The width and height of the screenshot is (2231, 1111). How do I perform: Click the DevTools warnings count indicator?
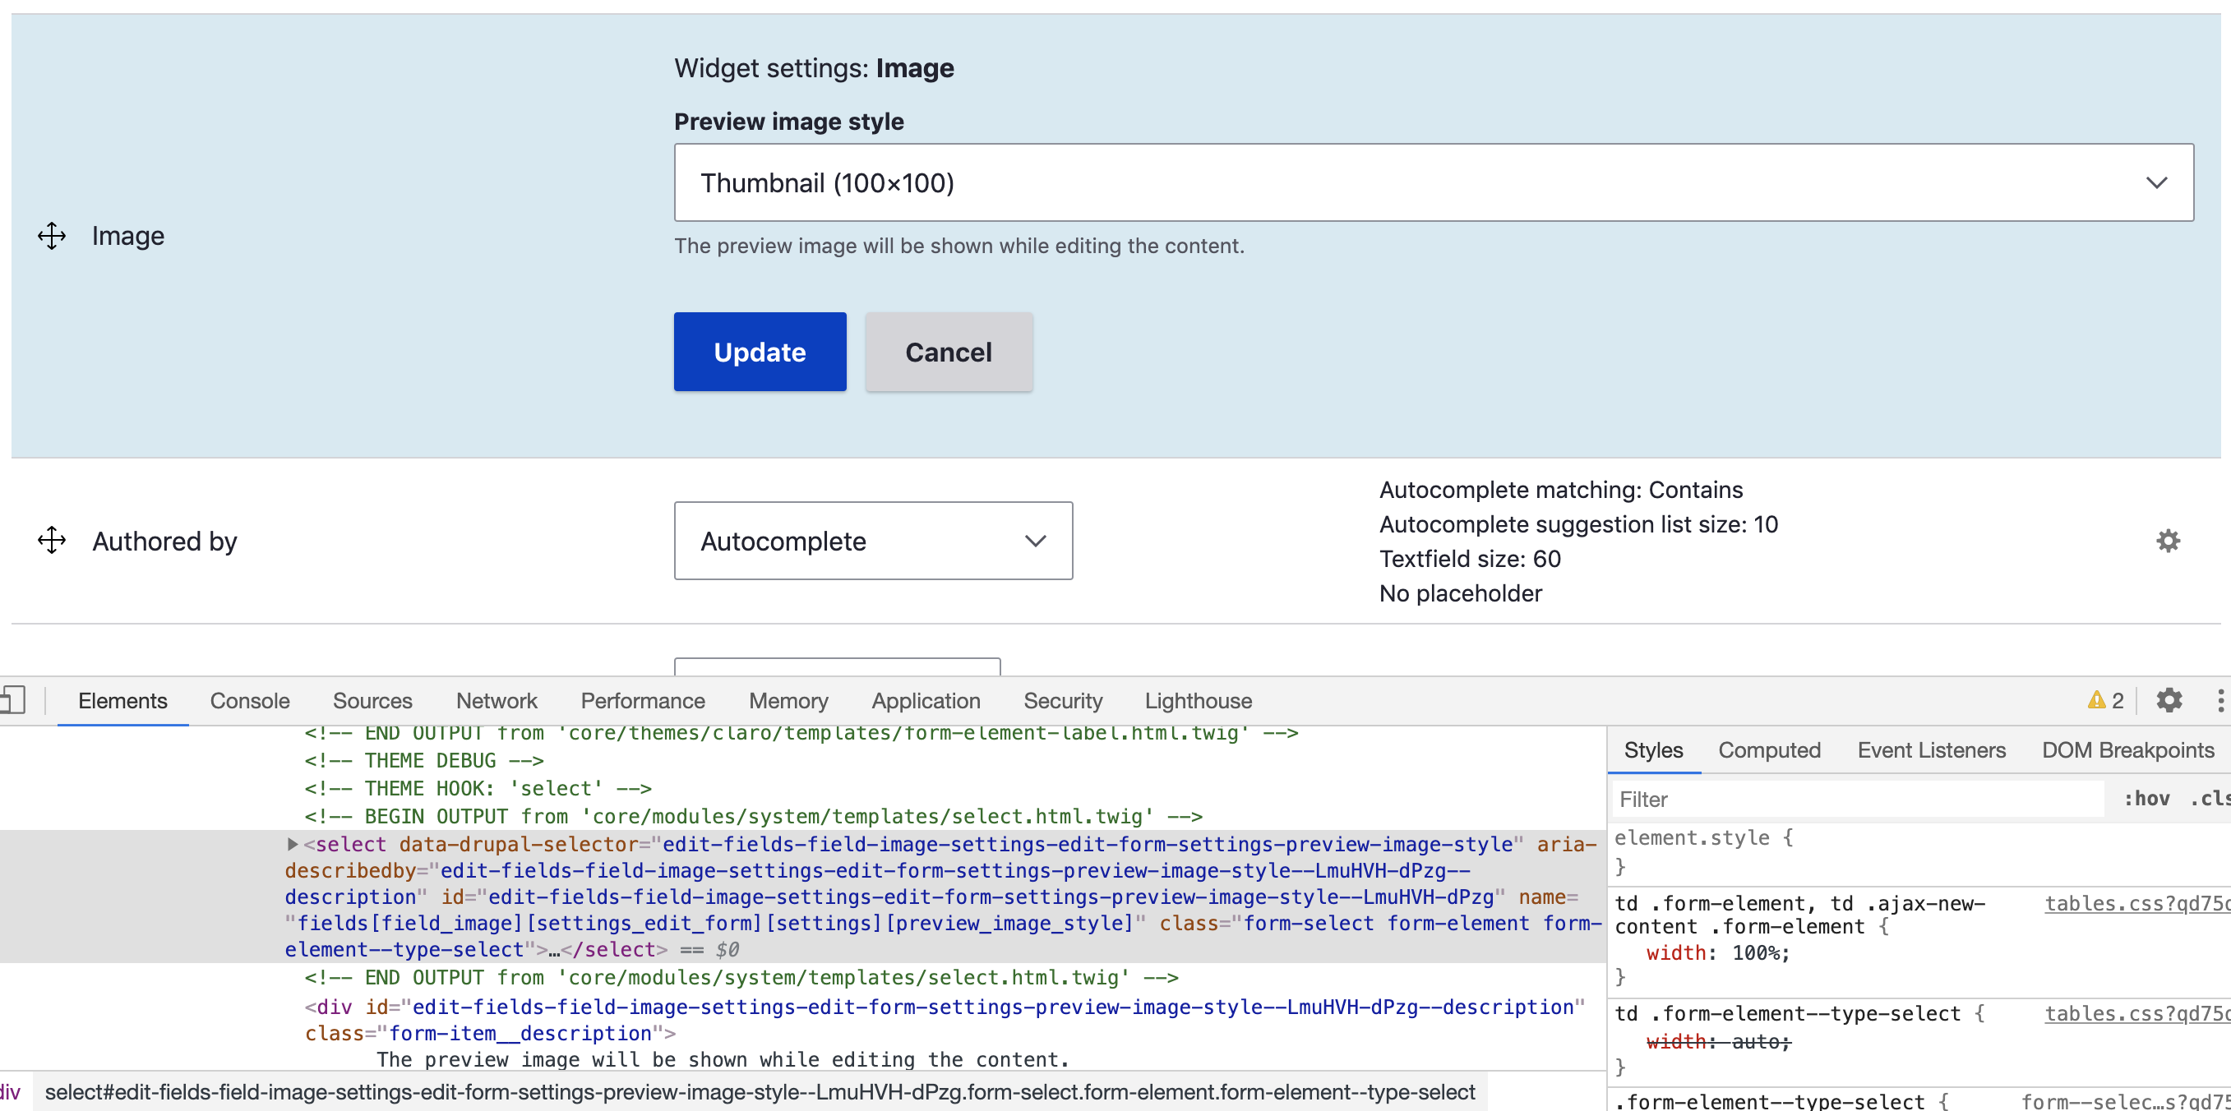2105,699
